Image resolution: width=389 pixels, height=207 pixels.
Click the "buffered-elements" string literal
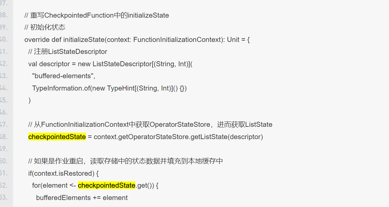pos(64,76)
